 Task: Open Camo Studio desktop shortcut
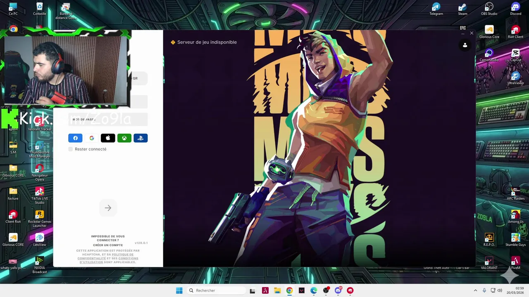click(489, 55)
